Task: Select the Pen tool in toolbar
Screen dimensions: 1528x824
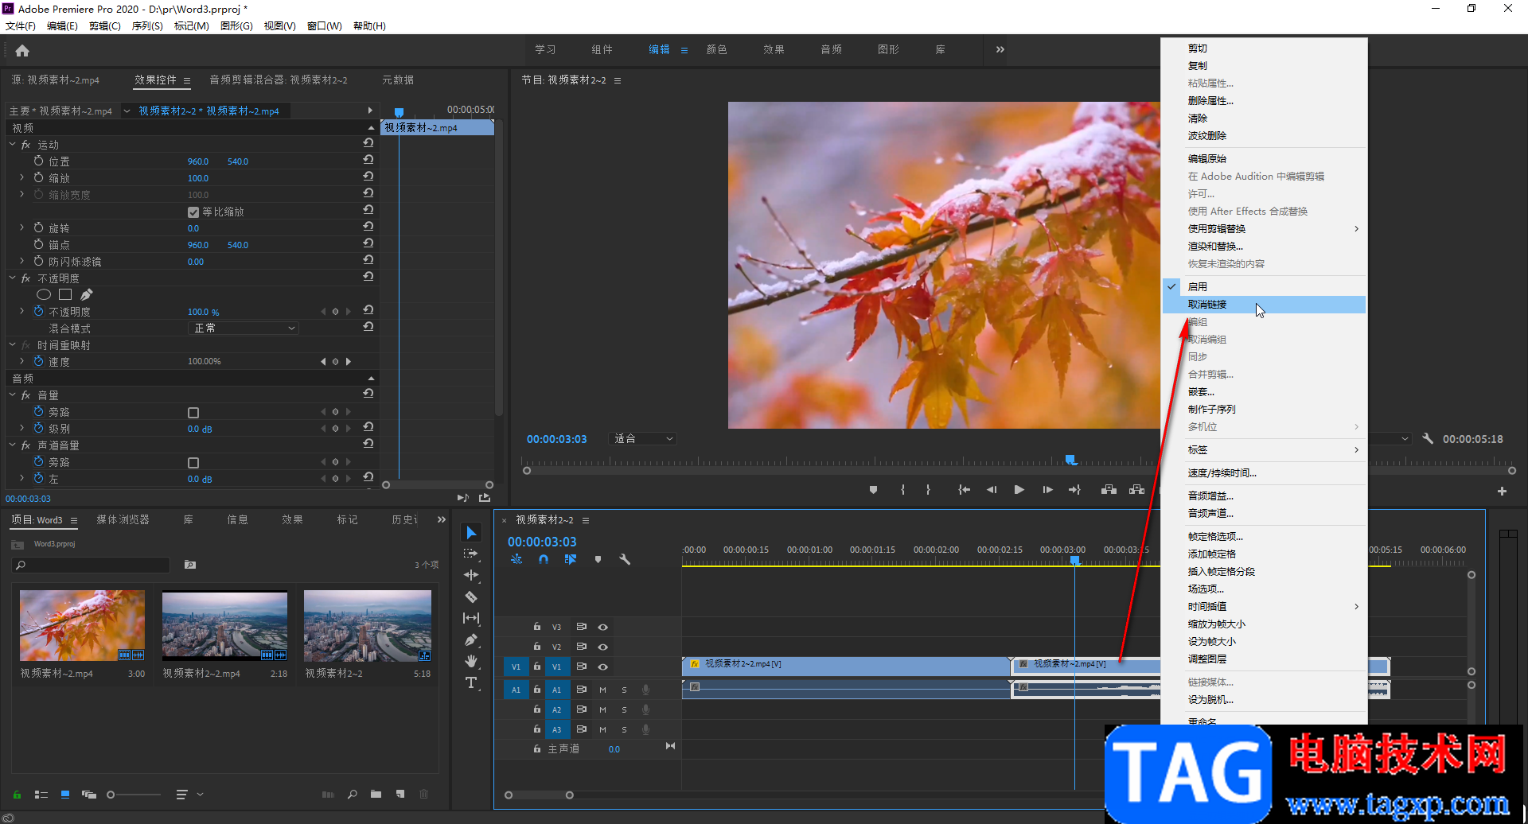Action: click(x=471, y=639)
